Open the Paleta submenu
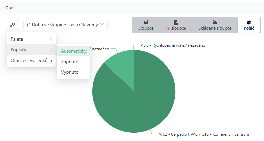 (31, 39)
